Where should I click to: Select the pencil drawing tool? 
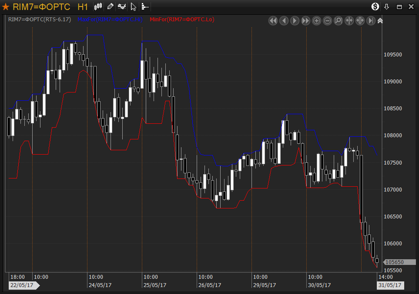(x=110, y=7)
